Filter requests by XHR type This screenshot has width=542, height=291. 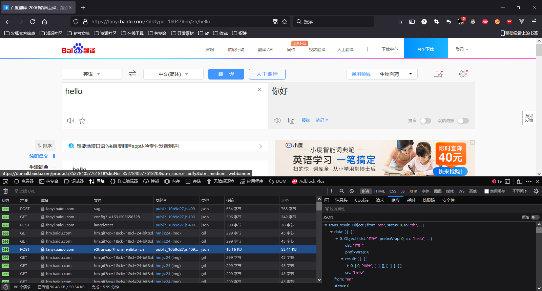(413, 191)
